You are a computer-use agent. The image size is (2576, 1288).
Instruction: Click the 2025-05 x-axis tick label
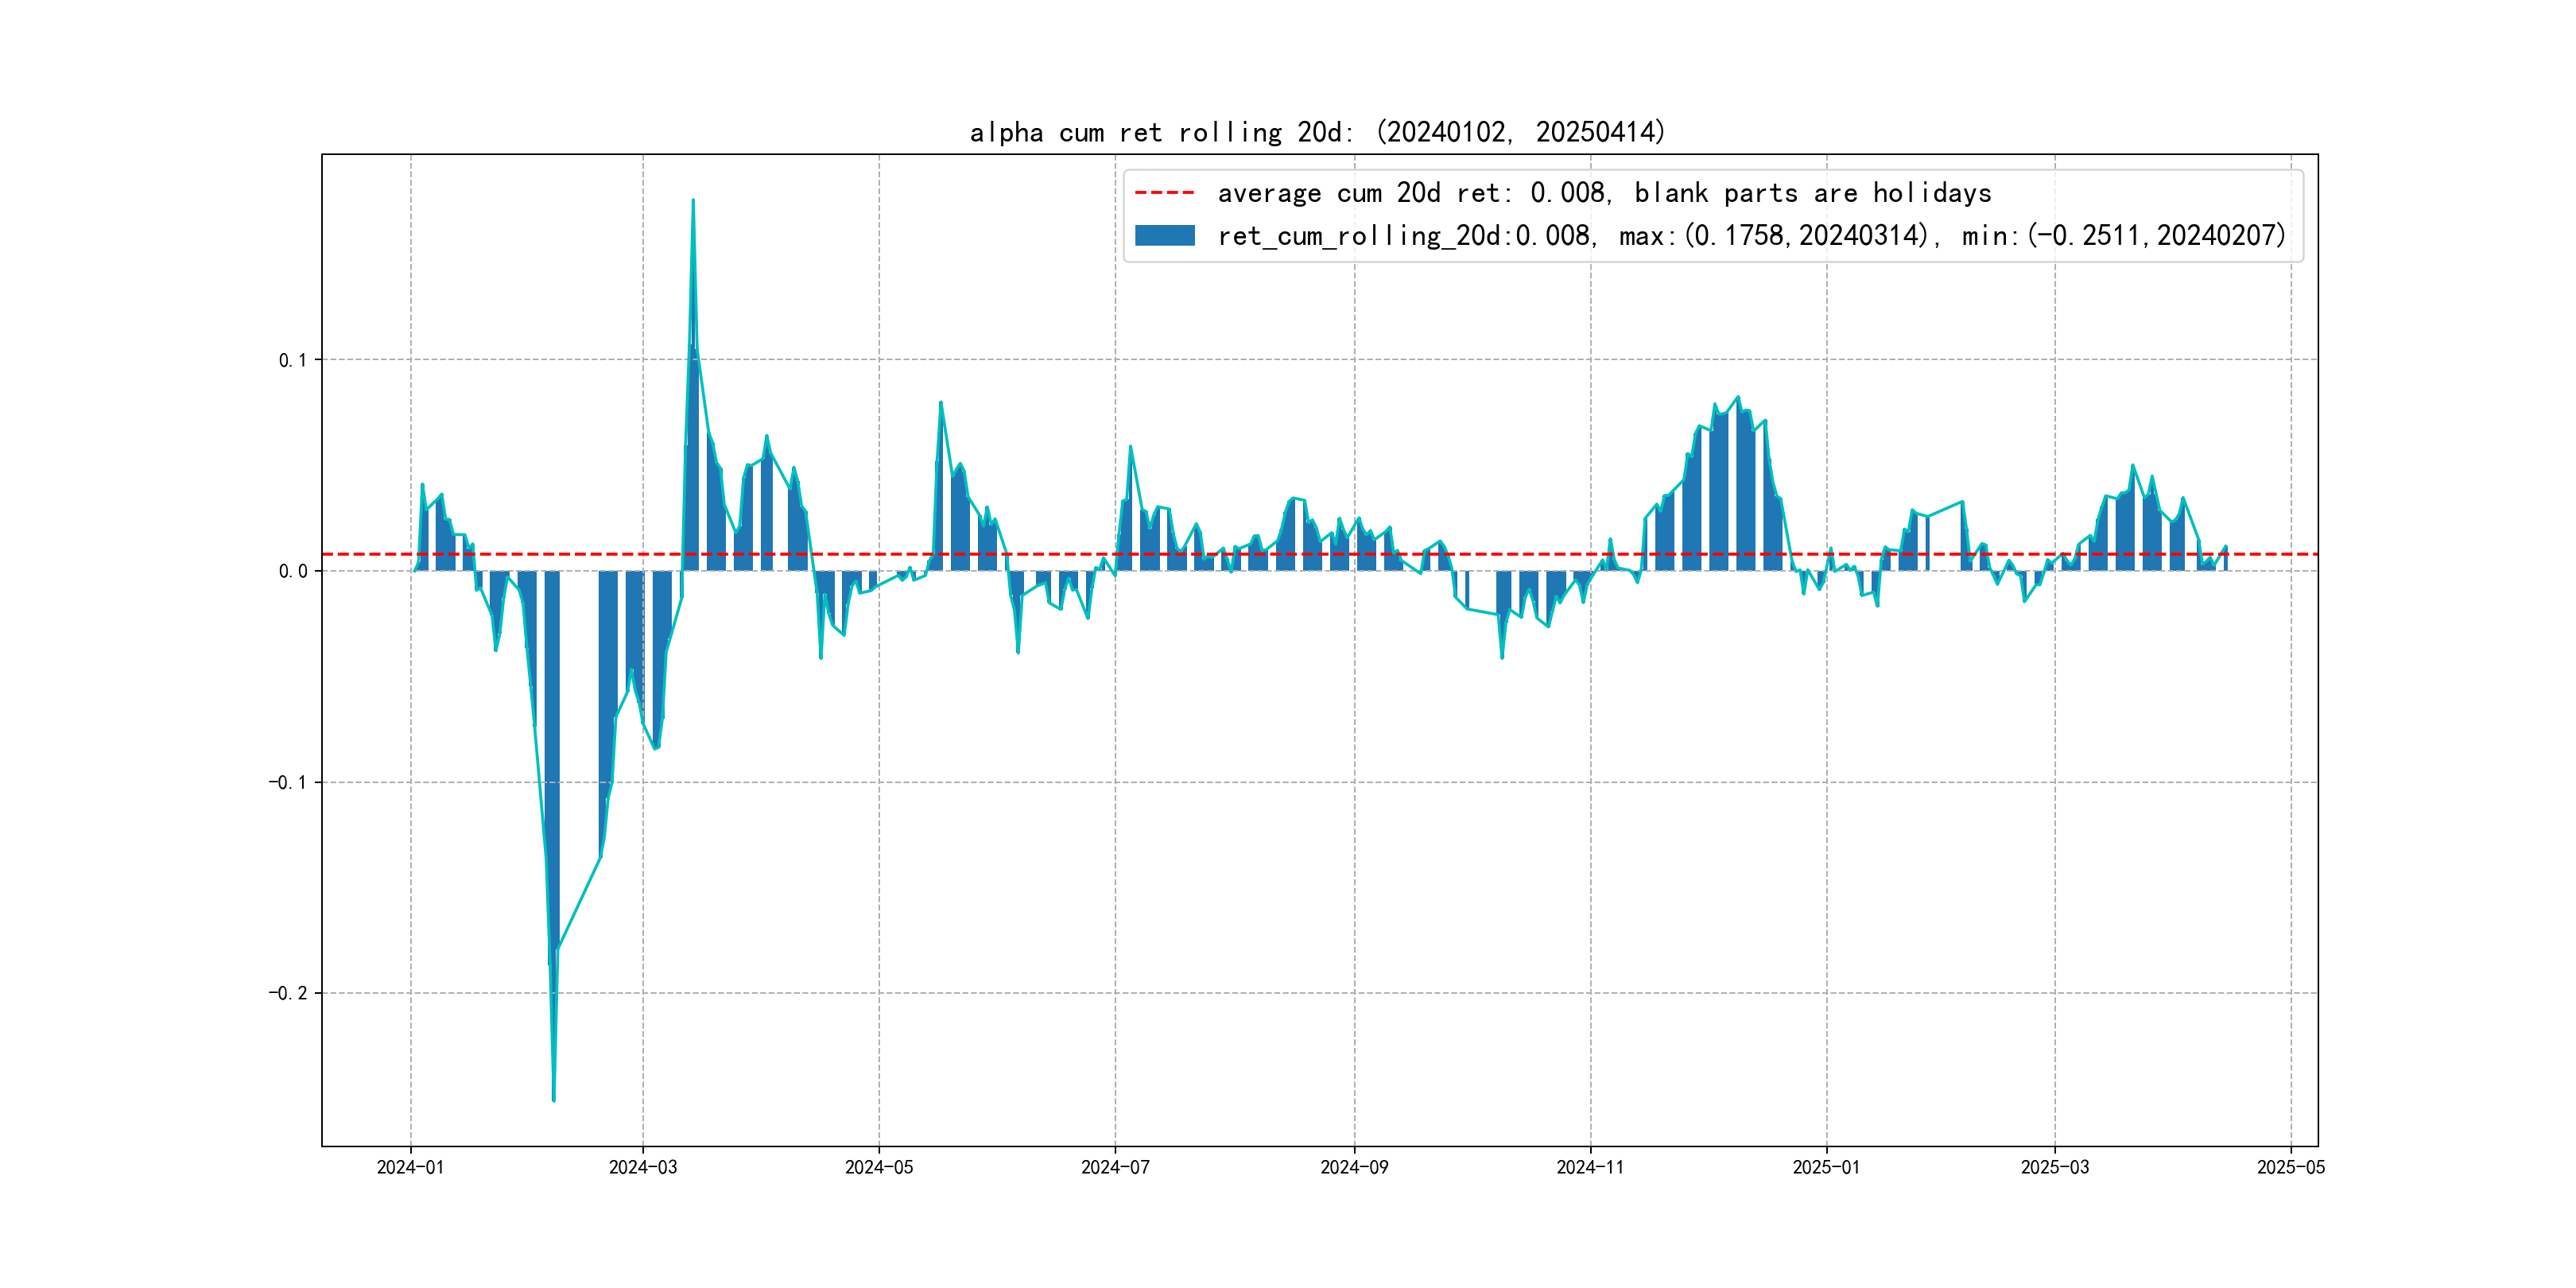click(2291, 1167)
